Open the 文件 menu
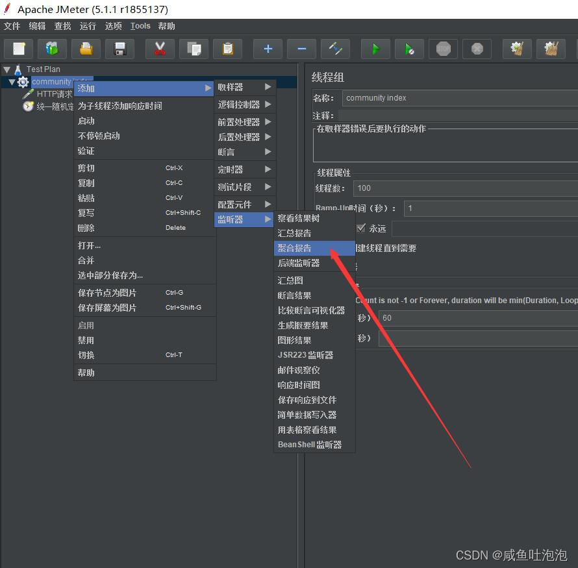The image size is (578, 568). 12,26
